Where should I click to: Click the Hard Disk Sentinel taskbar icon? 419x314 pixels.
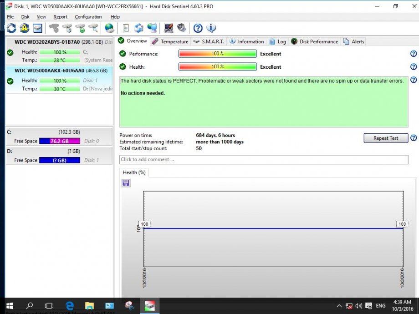[x=149, y=306]
